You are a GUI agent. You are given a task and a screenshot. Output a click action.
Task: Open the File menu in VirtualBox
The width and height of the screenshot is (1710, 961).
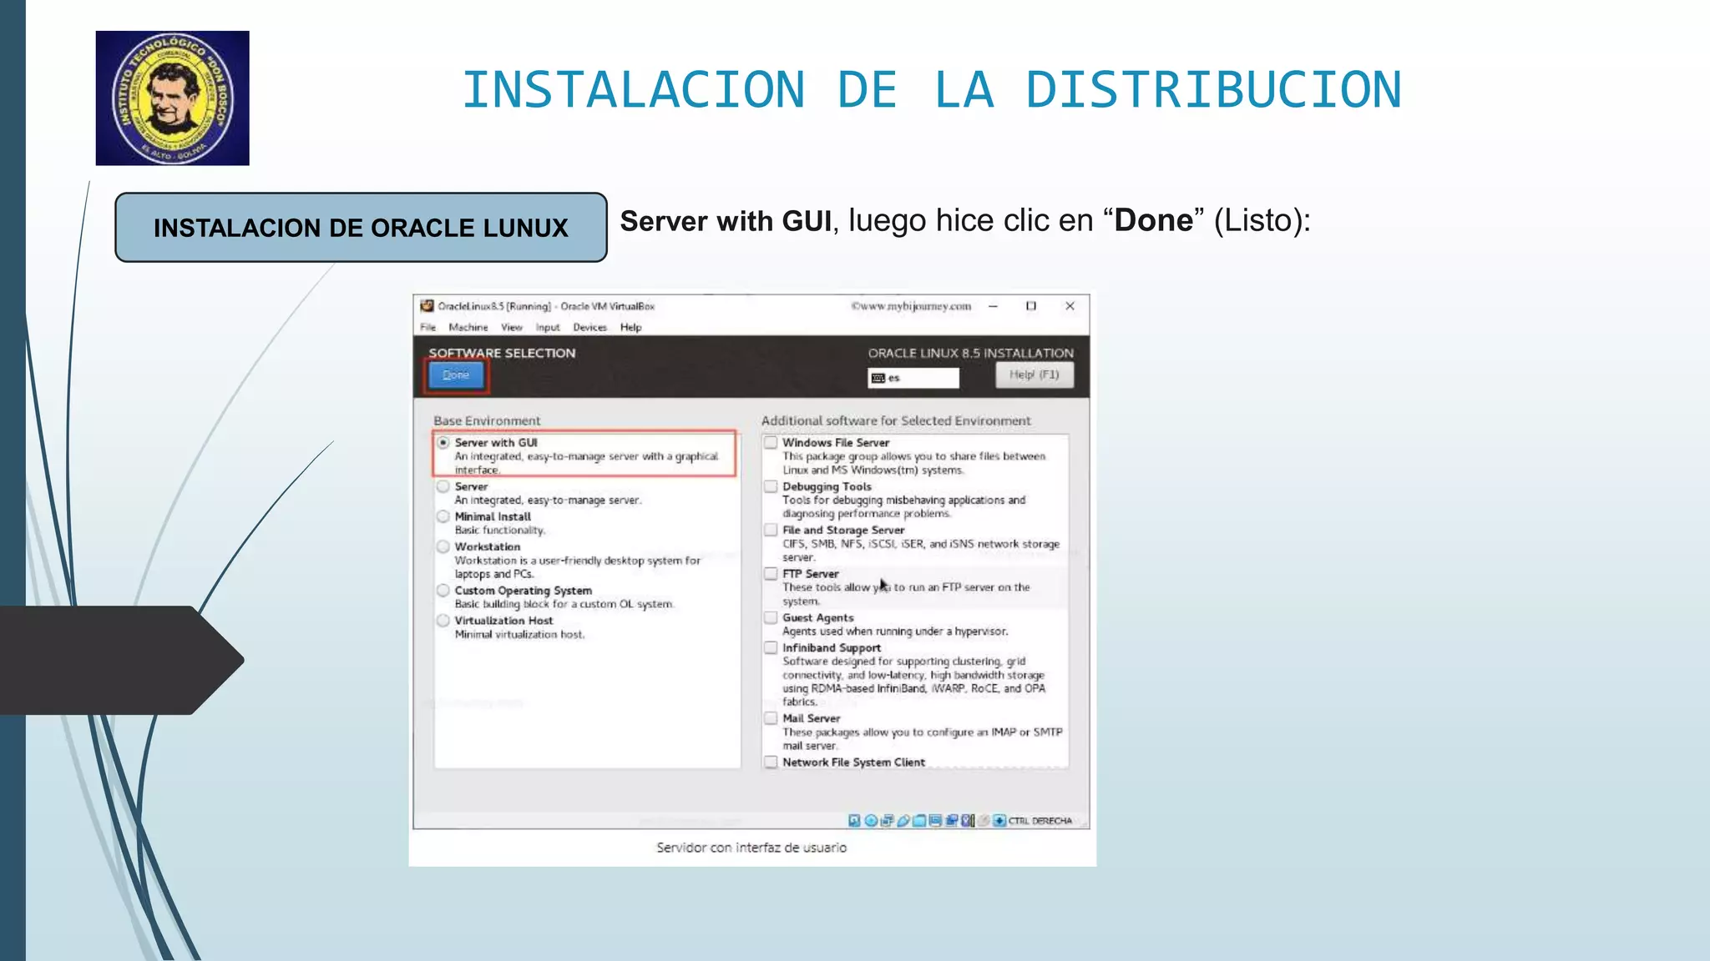pyautogui.click(x=427, y=327)
